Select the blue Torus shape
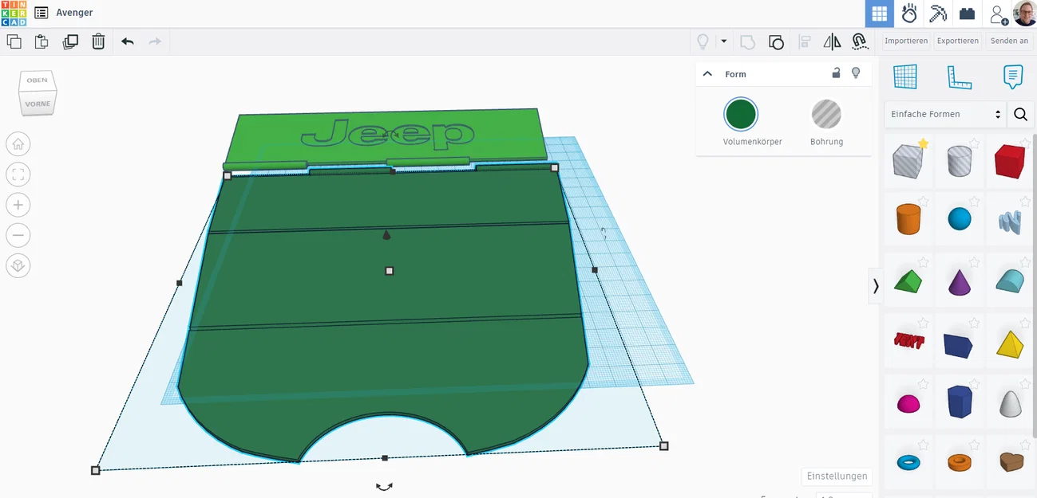 (908, 462)
